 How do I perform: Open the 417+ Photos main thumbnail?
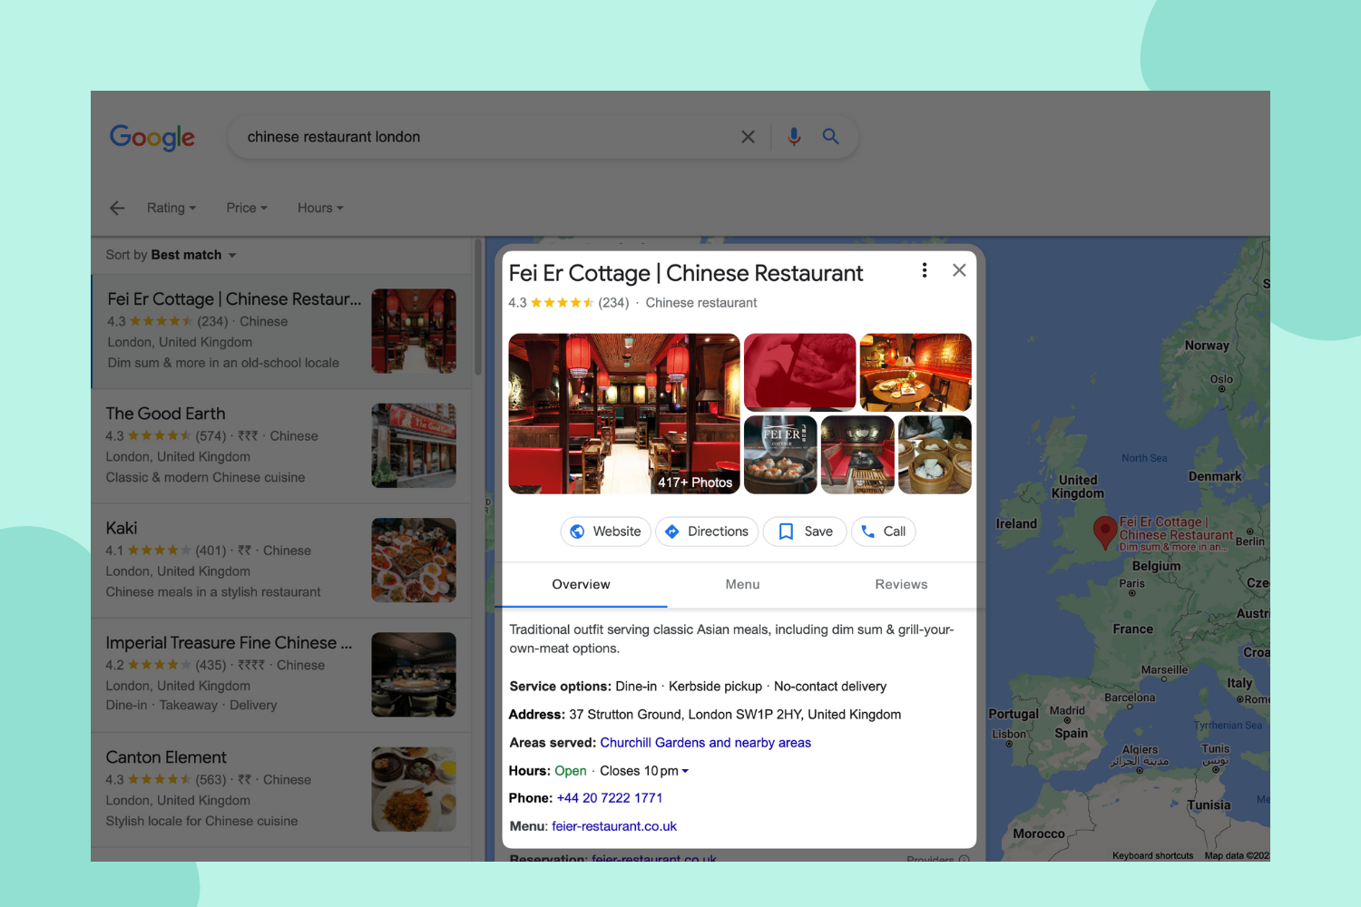coord(623,414)
